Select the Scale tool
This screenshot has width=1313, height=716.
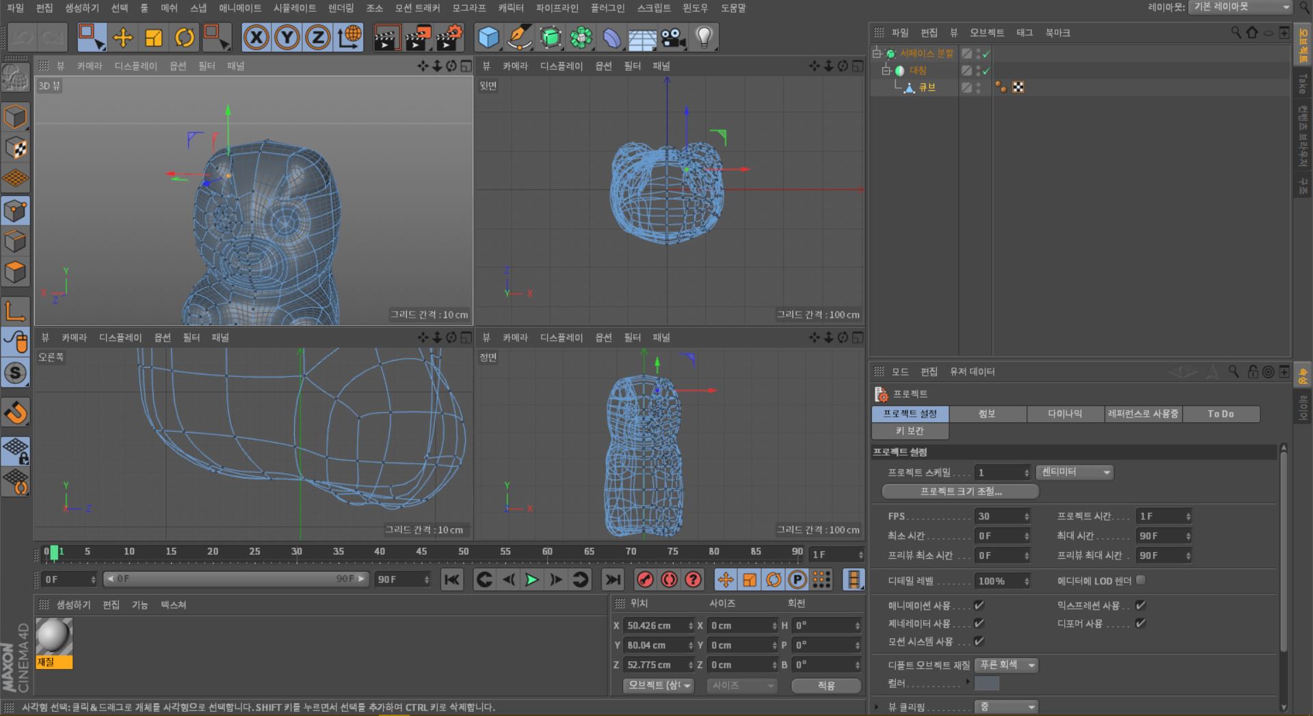coord(154,37)
